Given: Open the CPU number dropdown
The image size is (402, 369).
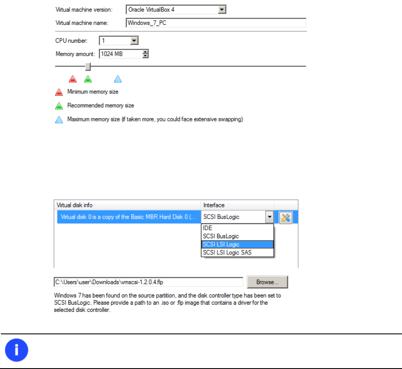Looking at the screenshot, I should (134, 41).
